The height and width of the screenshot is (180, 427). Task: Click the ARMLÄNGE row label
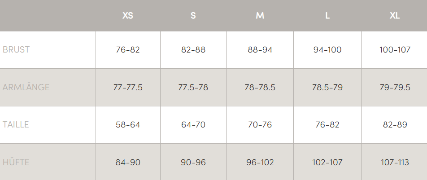[x=26, y=88]
